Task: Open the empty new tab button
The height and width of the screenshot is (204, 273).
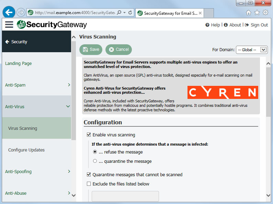Action: point(209,13)
